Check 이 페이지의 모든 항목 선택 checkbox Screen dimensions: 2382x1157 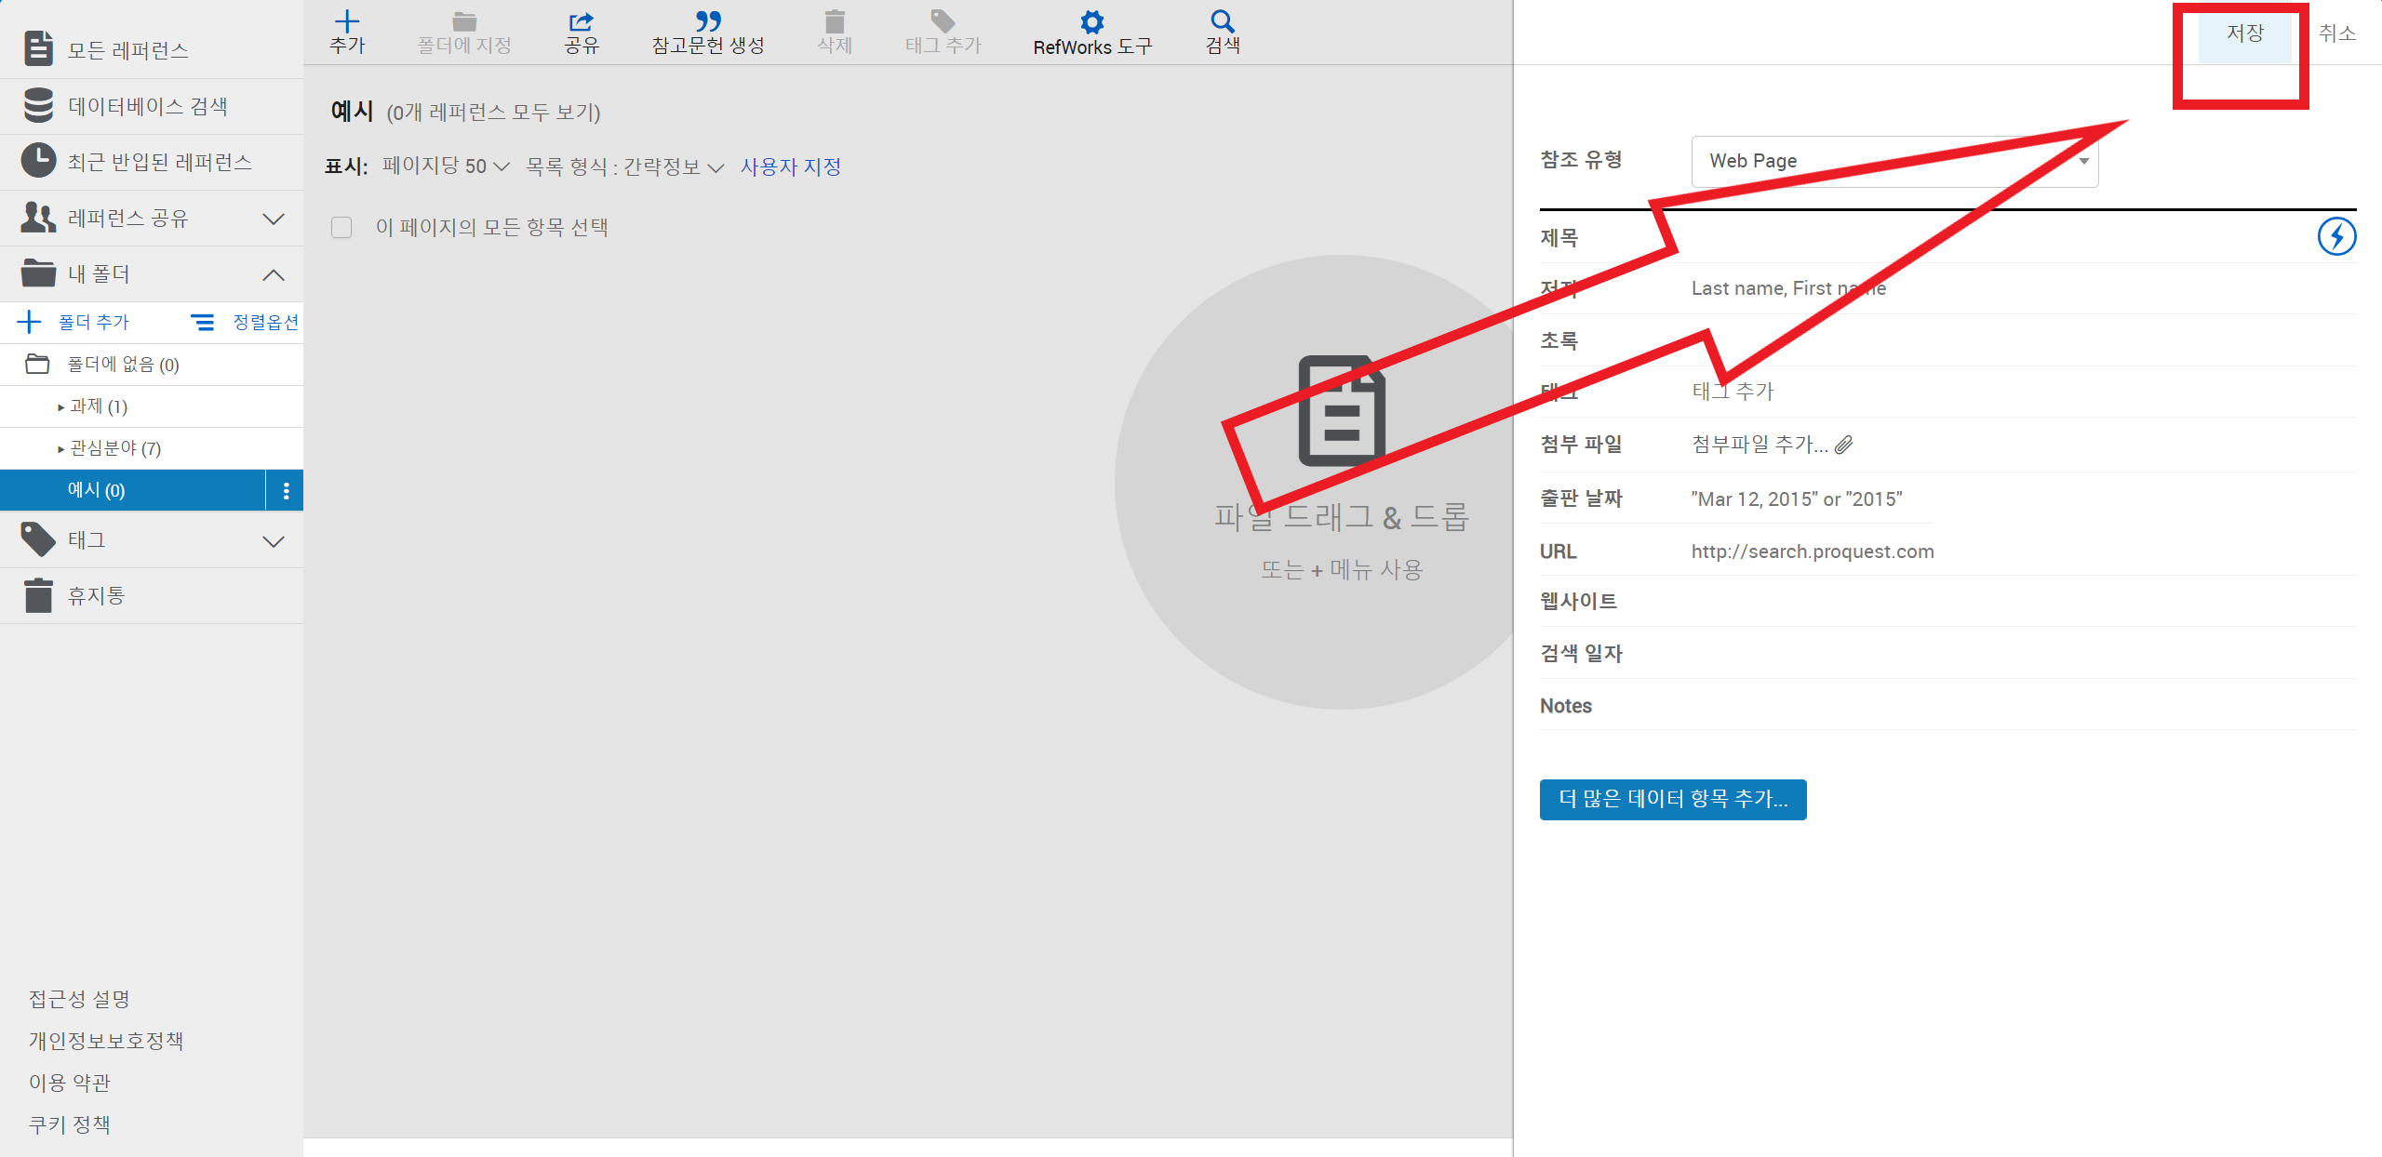tap(341, 228)
